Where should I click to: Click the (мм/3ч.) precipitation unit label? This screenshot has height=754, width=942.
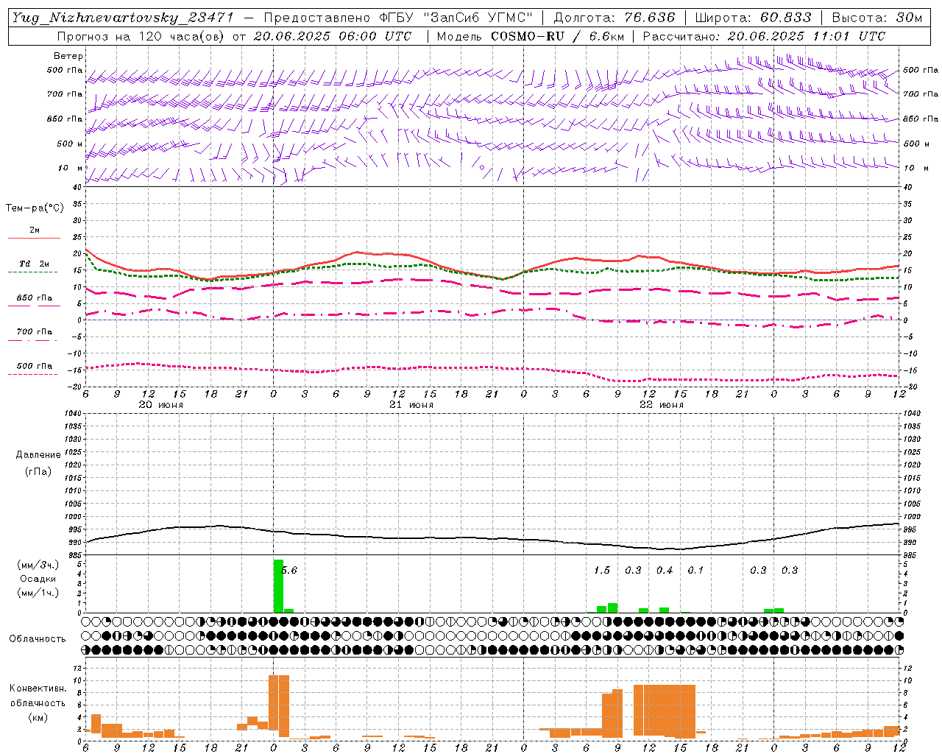click(38, 565)
